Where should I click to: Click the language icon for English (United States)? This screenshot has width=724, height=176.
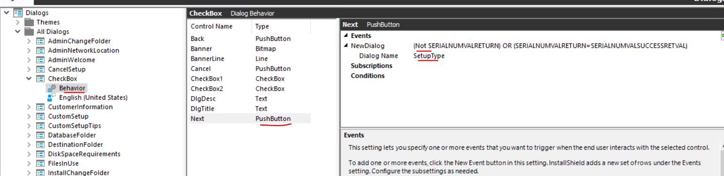click(x=52, y=97)
